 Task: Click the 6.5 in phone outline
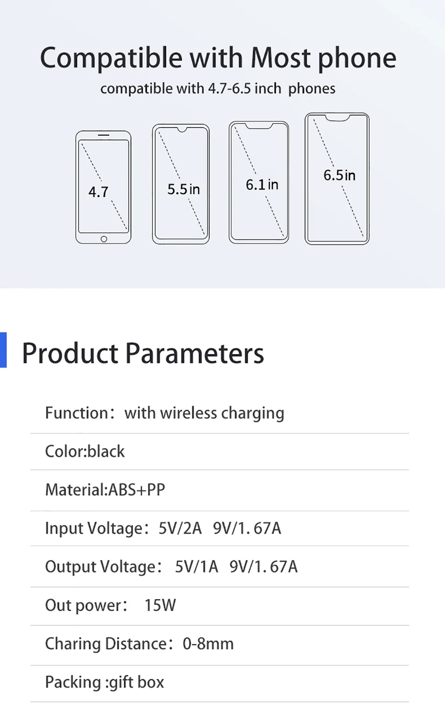point(337,178)
